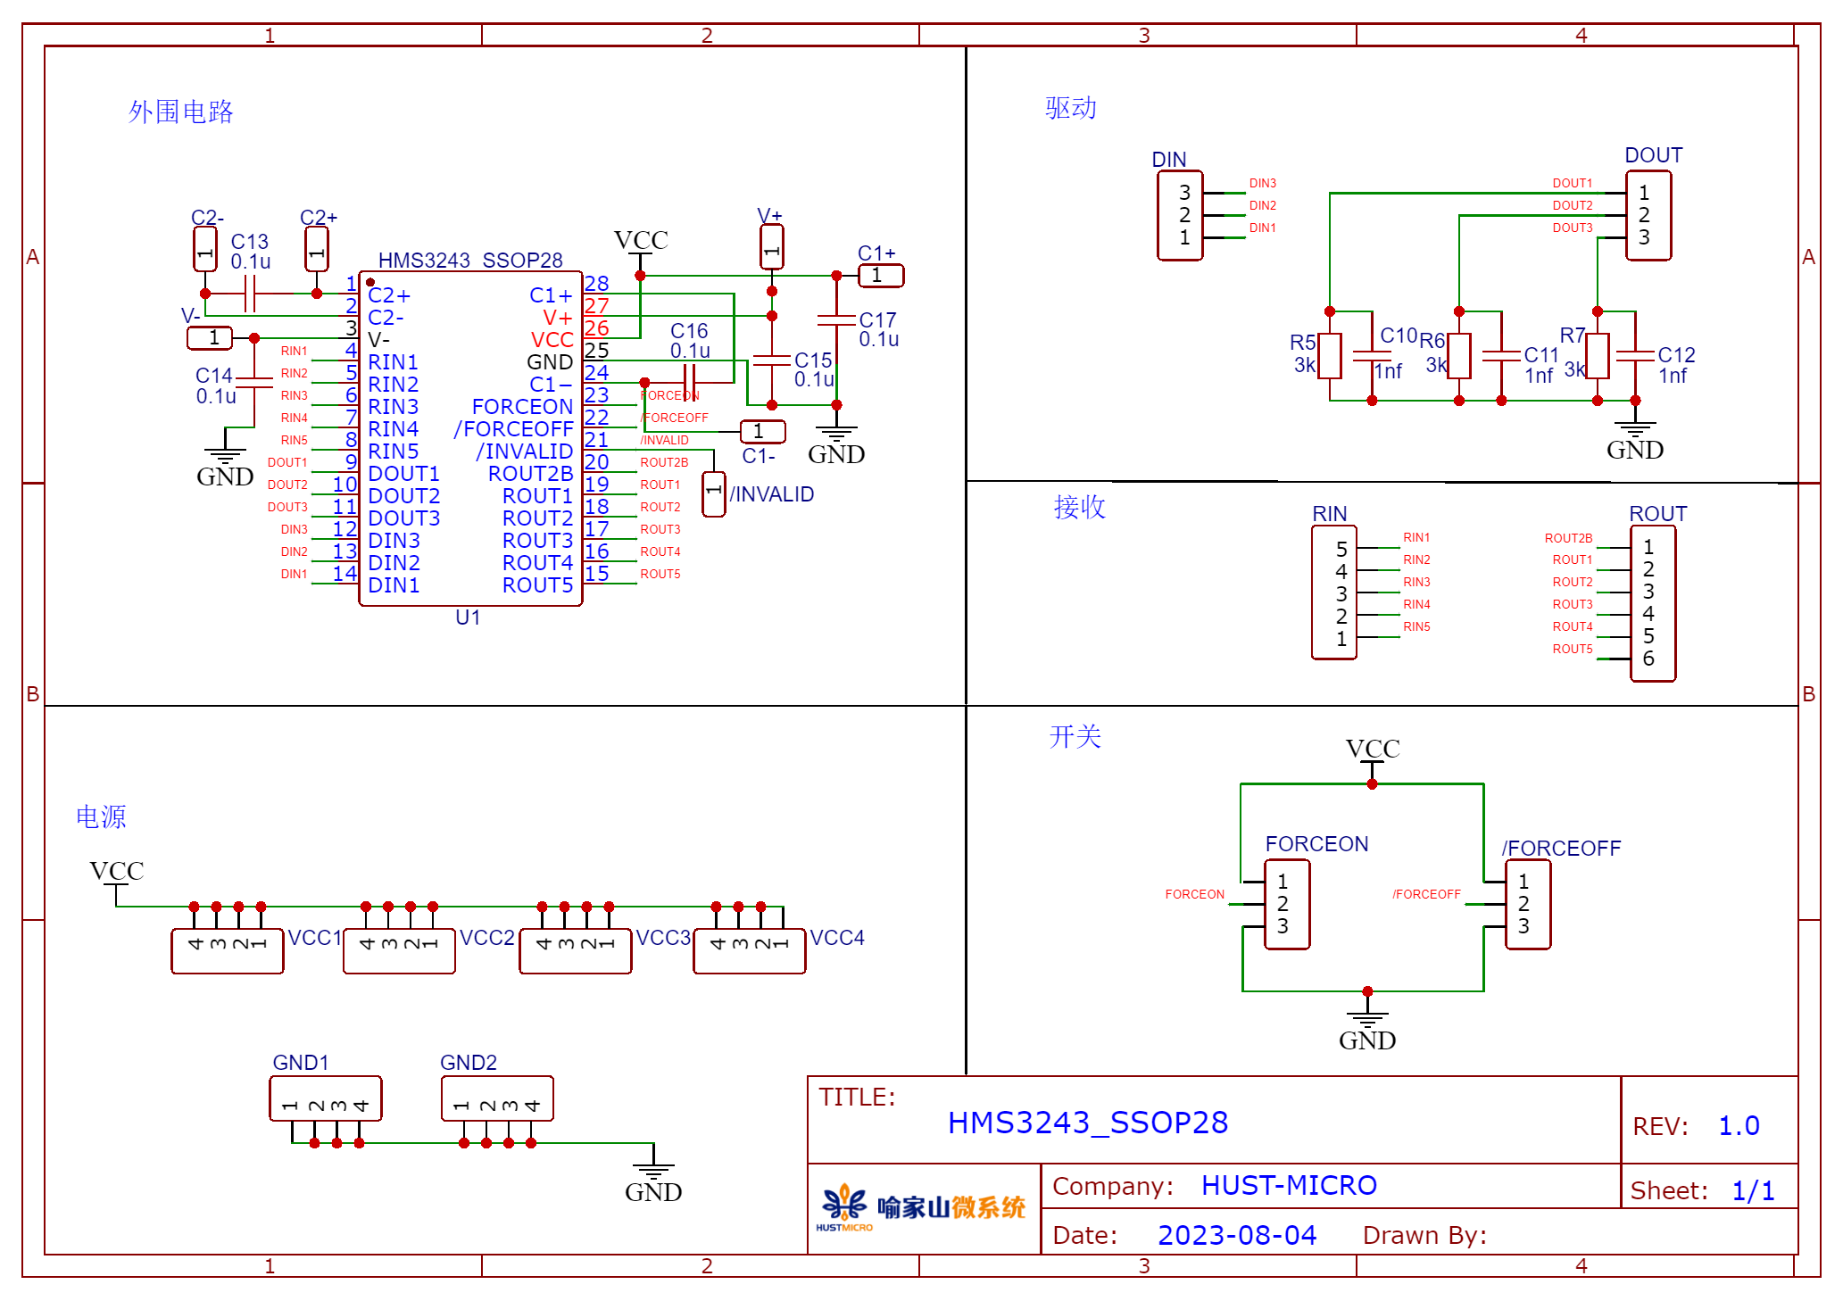This screenshot has height=1301, width=1843.
Task: Click the C1- test point connector
Action: (x=763, y=432)
